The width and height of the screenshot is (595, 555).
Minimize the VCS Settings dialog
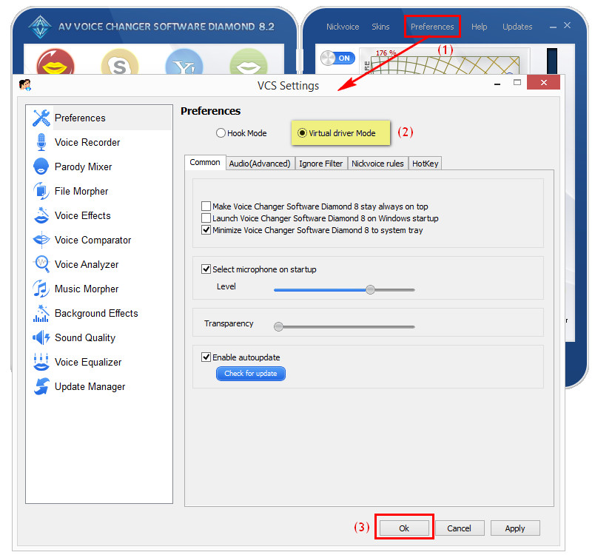(497, 83)
